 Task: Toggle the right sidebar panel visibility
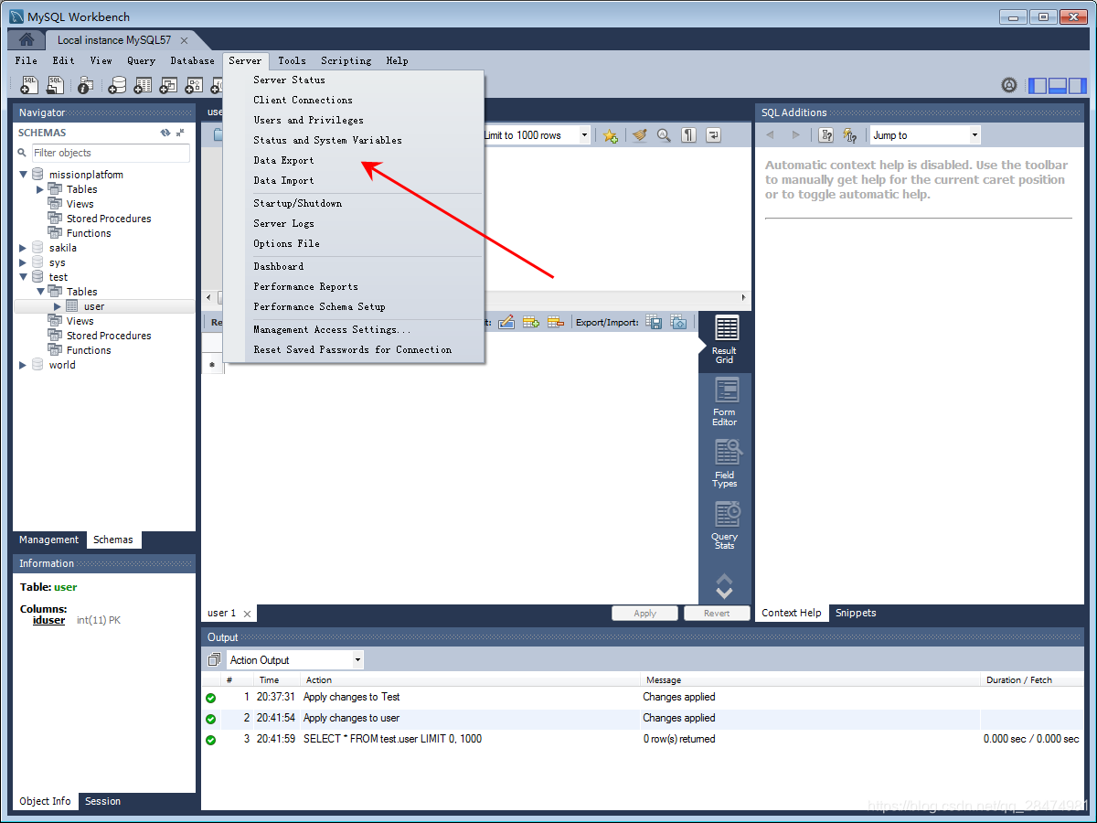coord(1078,86)
